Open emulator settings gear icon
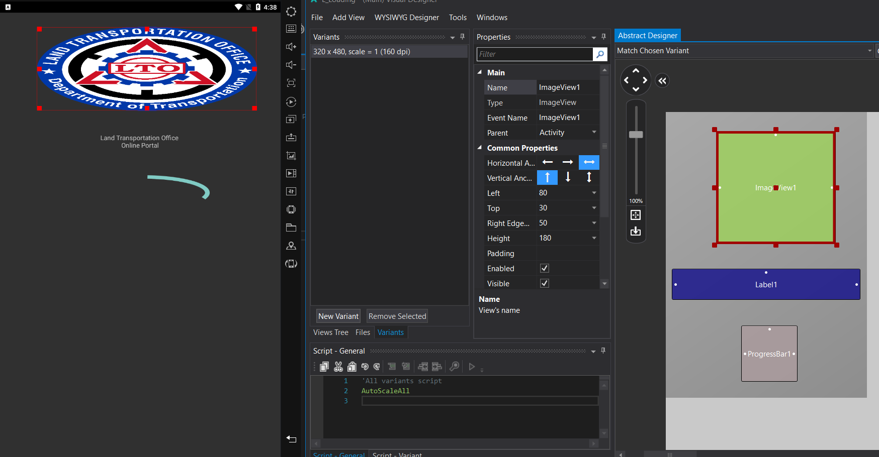Screen dimensions: 879x457 point(291,12)
